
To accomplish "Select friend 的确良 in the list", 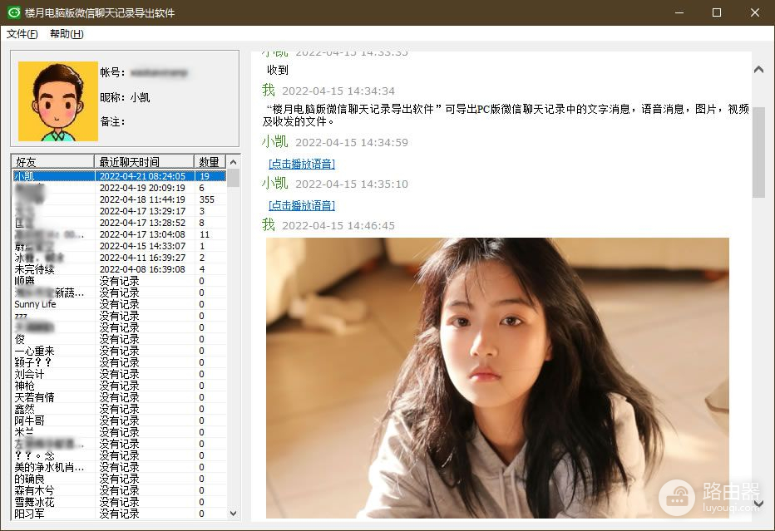I will point(119,479).
